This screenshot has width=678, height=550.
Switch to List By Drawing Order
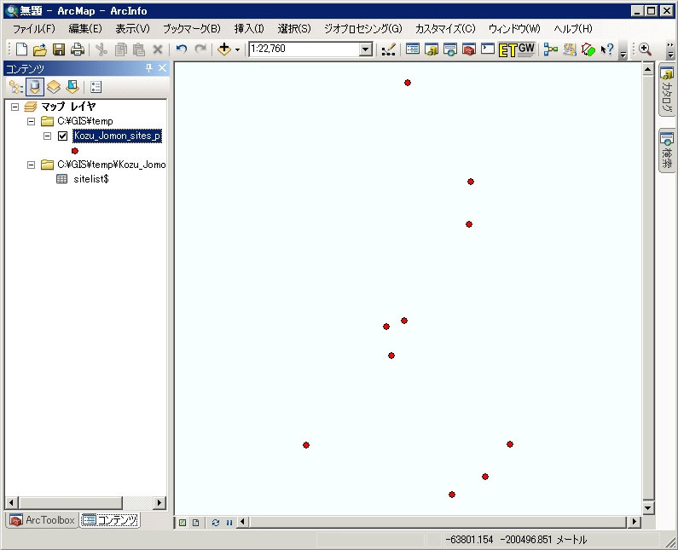[16, 87]
